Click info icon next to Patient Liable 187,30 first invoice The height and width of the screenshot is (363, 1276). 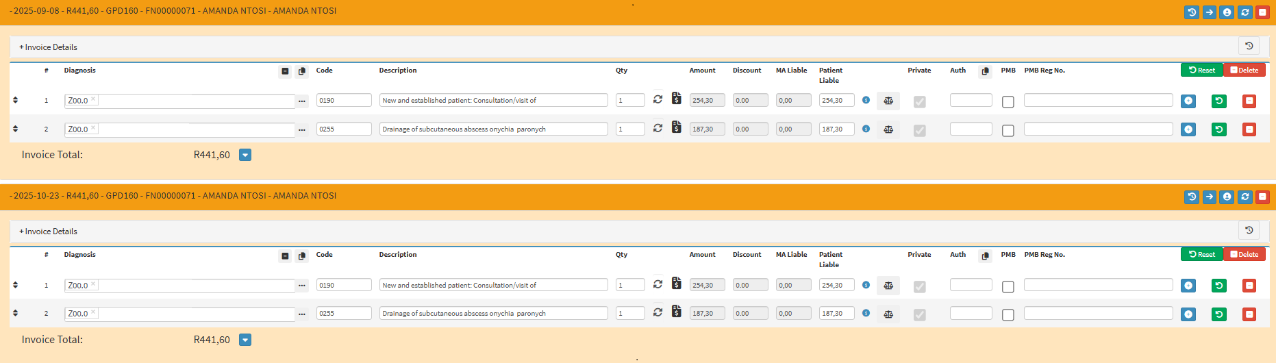866,129
